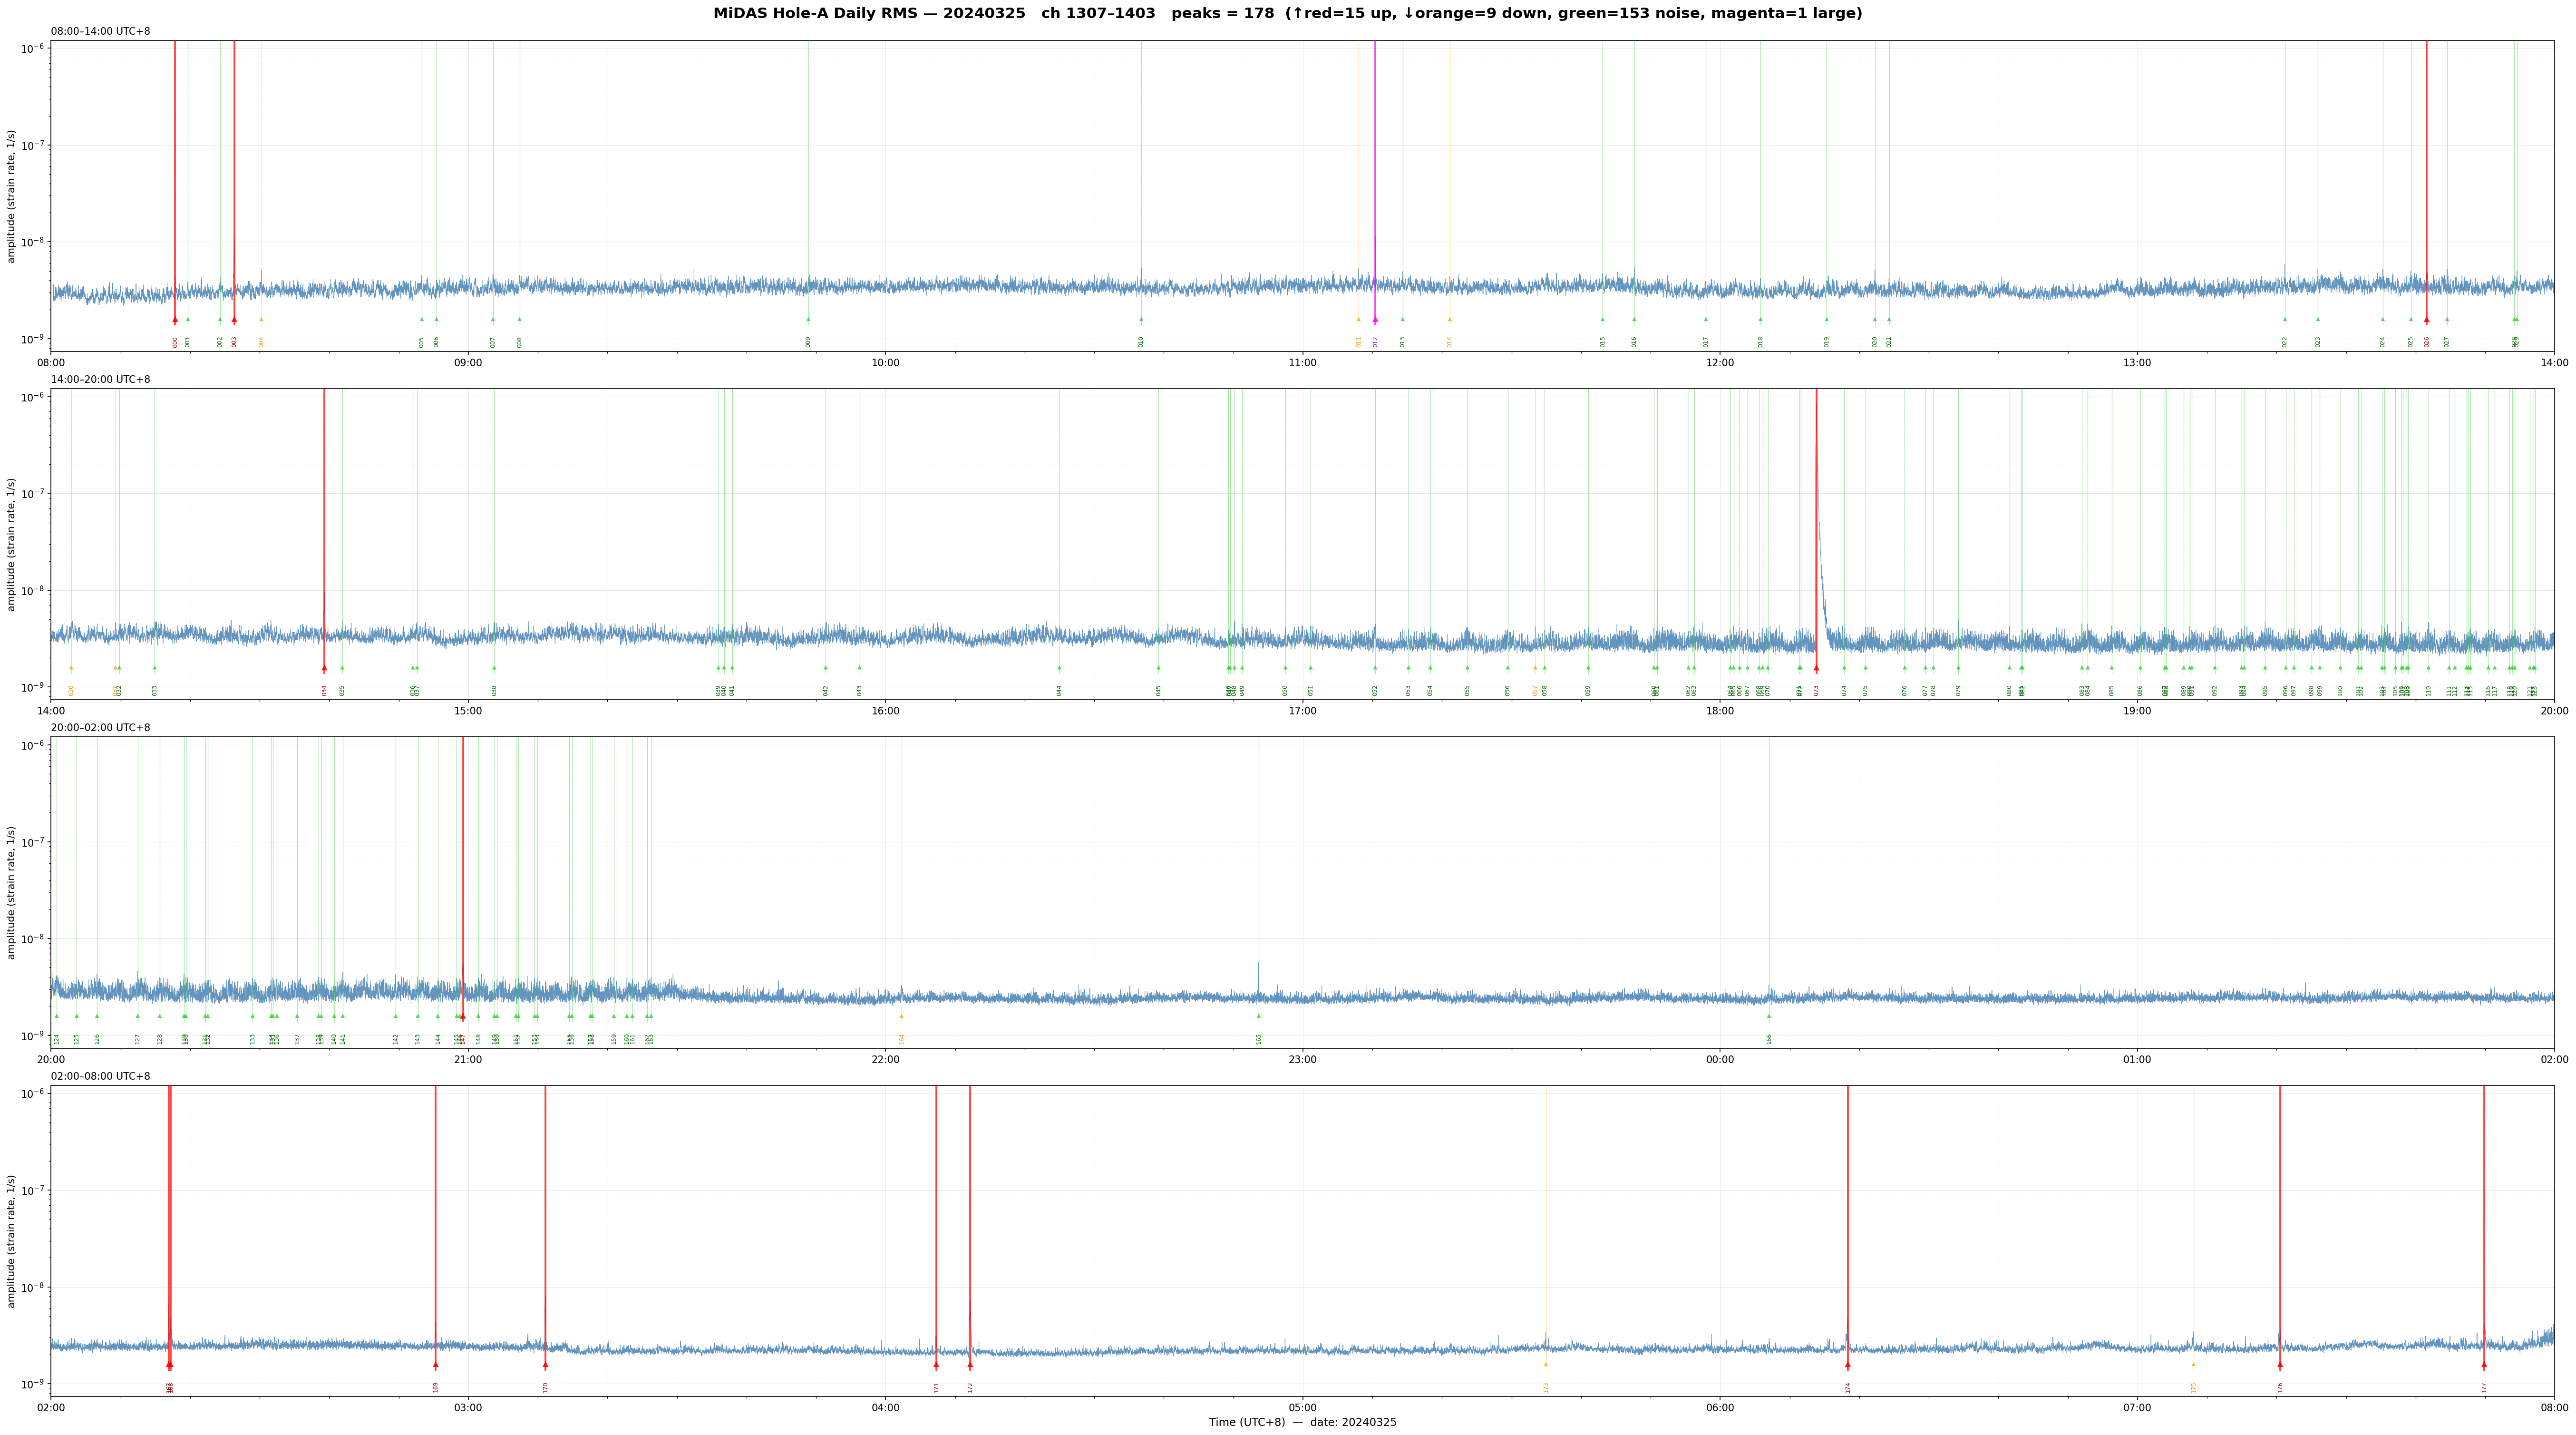The width and height of the screenshot is (2576, 1435).
Task: Select the green noise marker labeled 010
Action: coord(1141,320)
